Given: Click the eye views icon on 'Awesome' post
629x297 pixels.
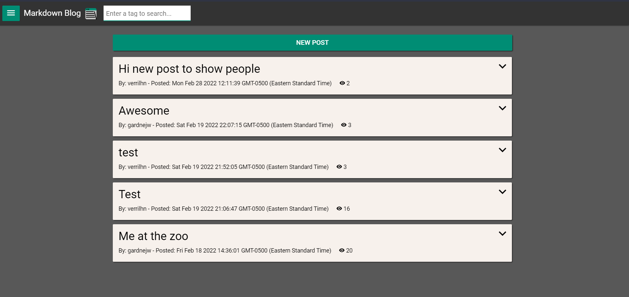Looking at the screenshot, I should (x=344, y=125).
